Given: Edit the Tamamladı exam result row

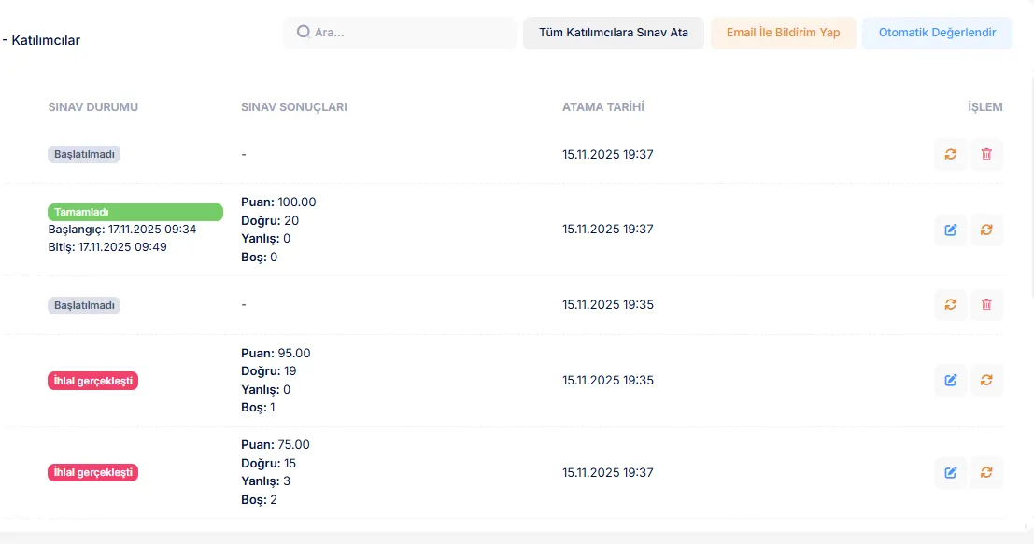Looking at the screenshot, I should tap(950, 230).
